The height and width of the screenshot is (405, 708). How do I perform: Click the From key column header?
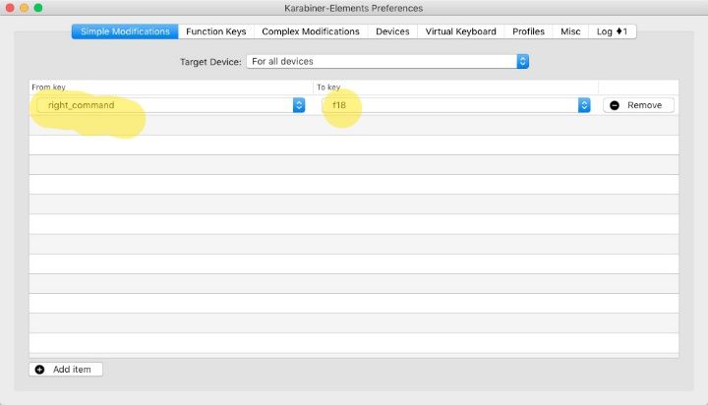click(171, 87)
